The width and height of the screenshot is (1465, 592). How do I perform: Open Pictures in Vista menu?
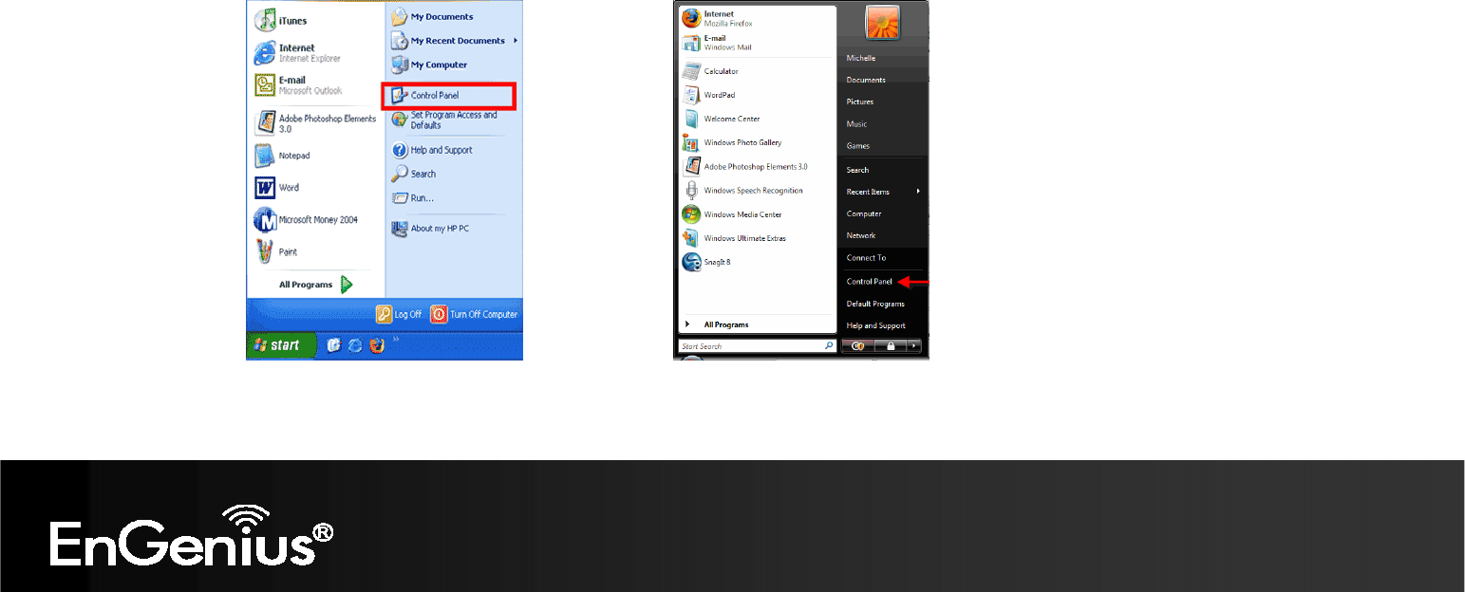pos(860,102)
